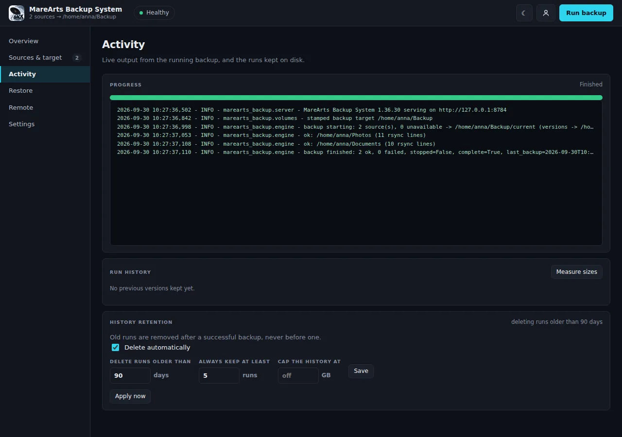The width and height of the screenshot is (622, 437).
Task: Click the Activity page heading
Action: 123,44
